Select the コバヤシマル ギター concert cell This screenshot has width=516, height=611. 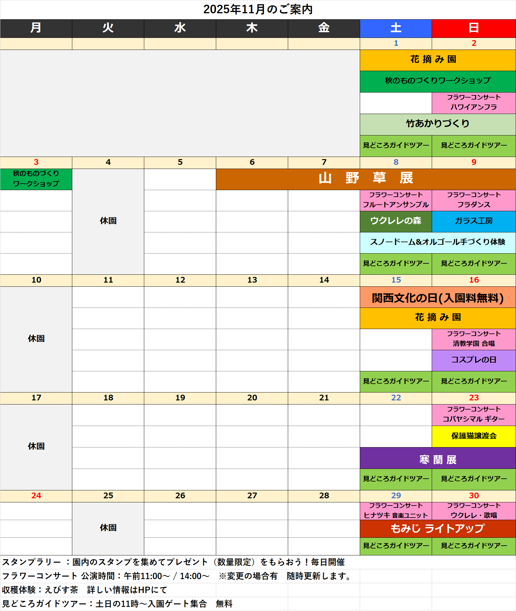[x=473, y=415]
